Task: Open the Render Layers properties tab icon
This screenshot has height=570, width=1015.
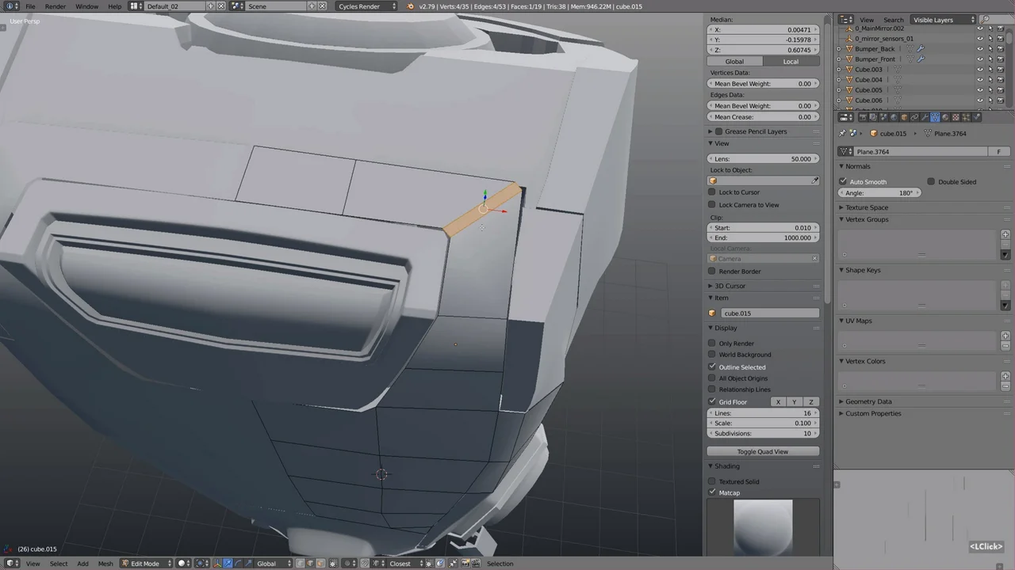Action: tap(873, 117)
